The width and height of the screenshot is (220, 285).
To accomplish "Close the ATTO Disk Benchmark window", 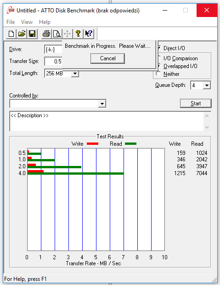I will click(x=207, y=10).
